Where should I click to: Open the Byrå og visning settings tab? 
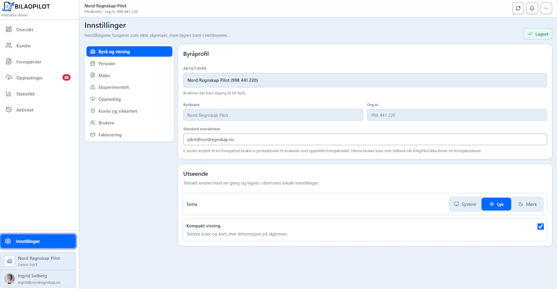tap(129, 52)
